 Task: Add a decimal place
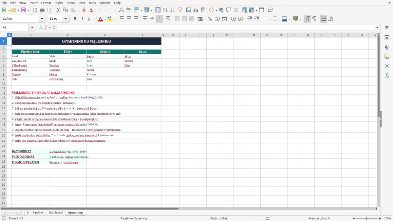coord(233,19)
